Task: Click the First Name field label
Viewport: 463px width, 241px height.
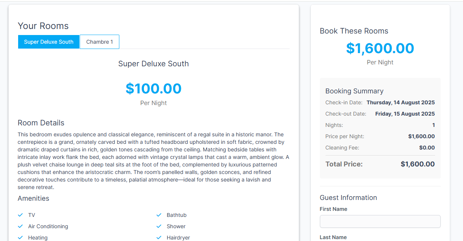Action: point(333,209)
